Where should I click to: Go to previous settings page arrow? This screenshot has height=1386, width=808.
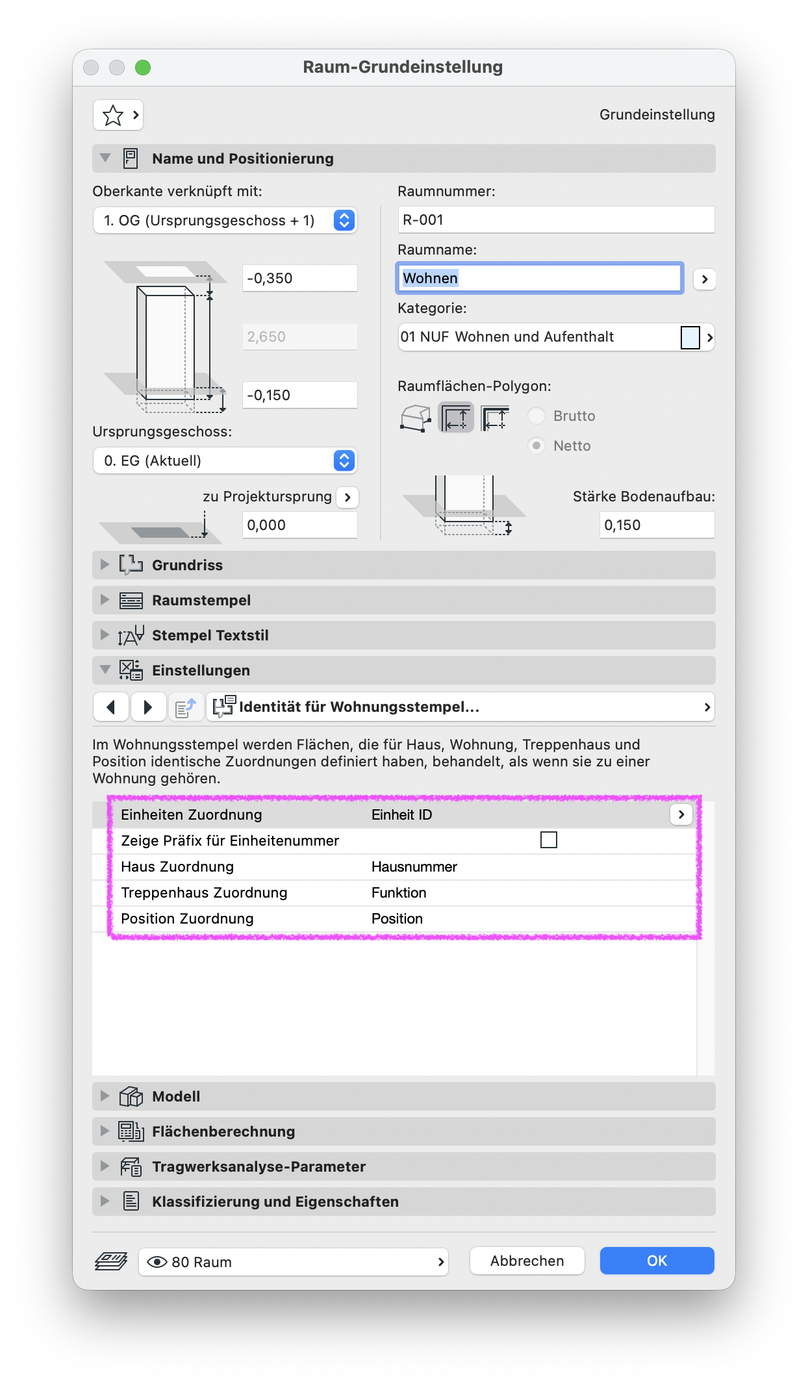pyautogui.click(x=111, y=707)
